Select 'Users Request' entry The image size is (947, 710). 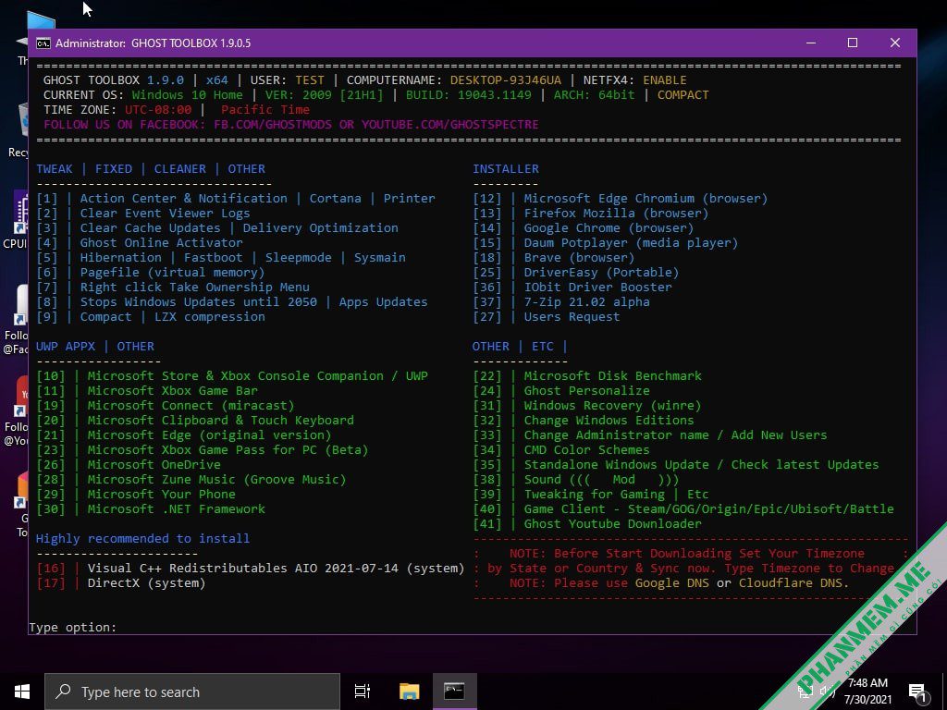[547, 317]
